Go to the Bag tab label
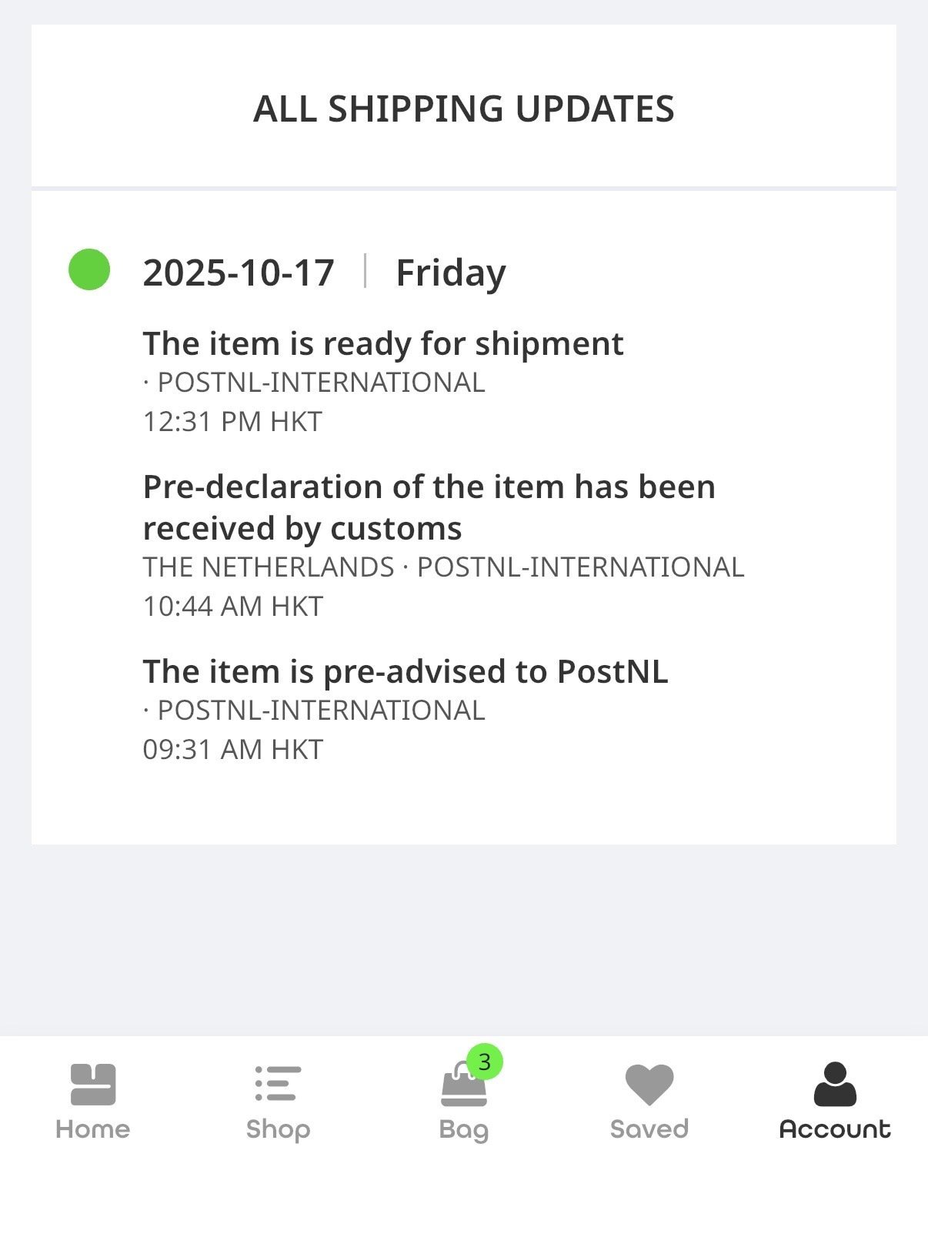This screenshot has width=928, height=1244. point(463,1129)
